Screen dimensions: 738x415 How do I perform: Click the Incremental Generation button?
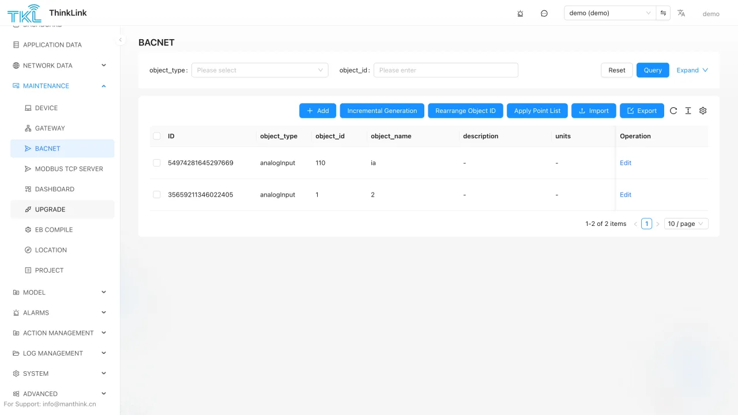coord(382,111)
